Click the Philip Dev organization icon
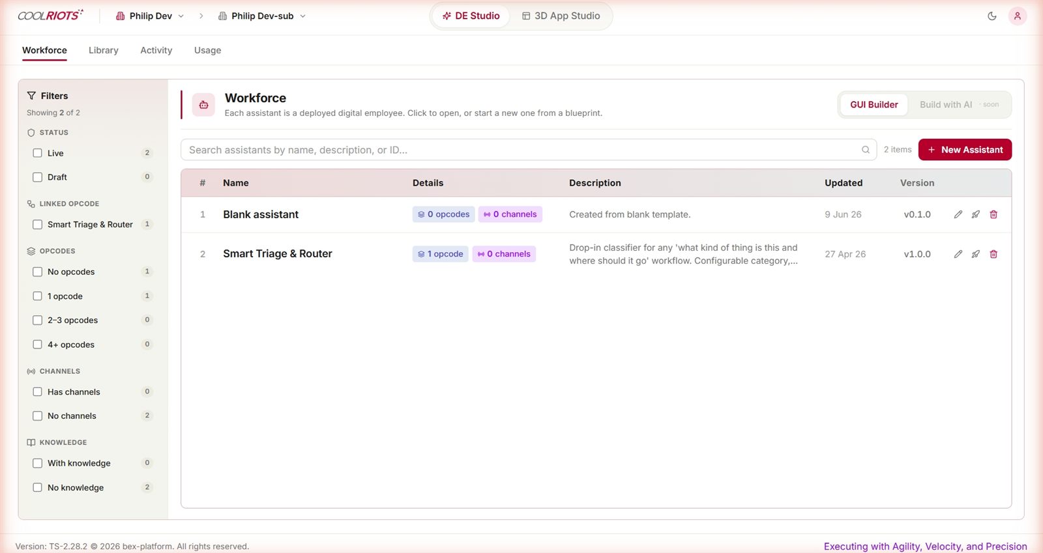Image resolution: width=1043 pixels, height=553 pixels. [x=120, y=16]
